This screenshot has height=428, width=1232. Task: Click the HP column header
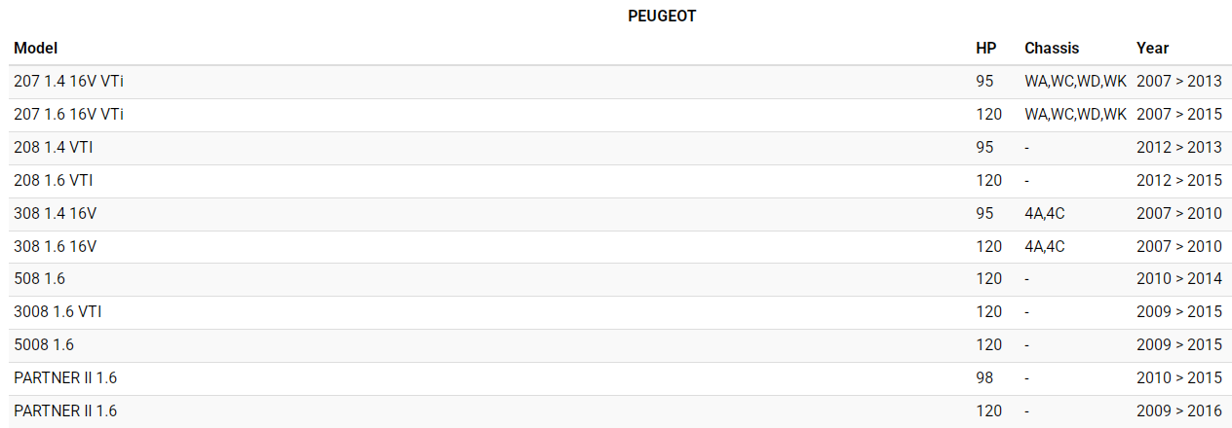[x=985, y=48]
